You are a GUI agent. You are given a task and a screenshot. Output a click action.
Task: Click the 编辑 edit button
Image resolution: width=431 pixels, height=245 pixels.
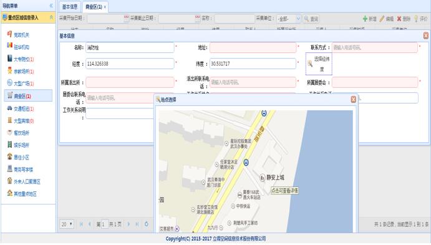pyautogui.click(x=387, y=19)
